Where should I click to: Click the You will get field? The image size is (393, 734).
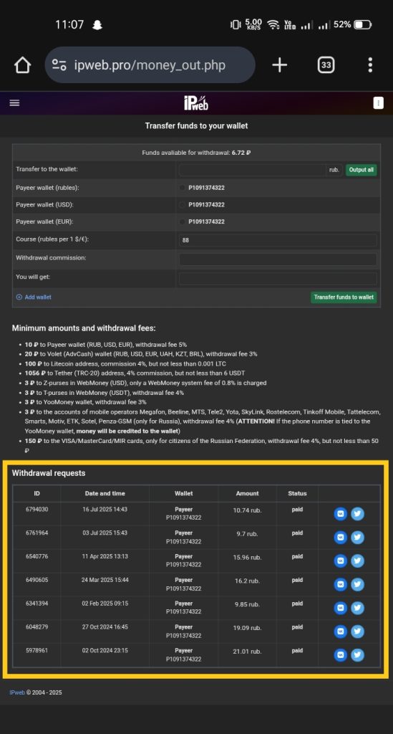click(278, 279)
